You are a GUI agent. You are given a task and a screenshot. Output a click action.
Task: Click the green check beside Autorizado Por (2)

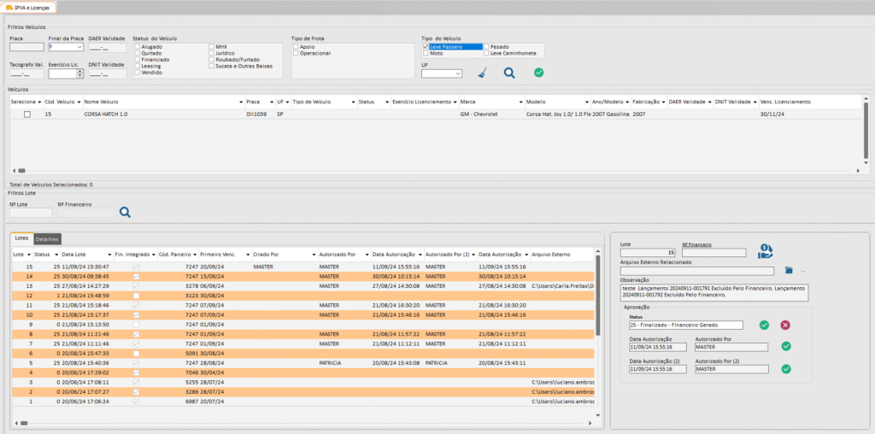tap(786, 369)
